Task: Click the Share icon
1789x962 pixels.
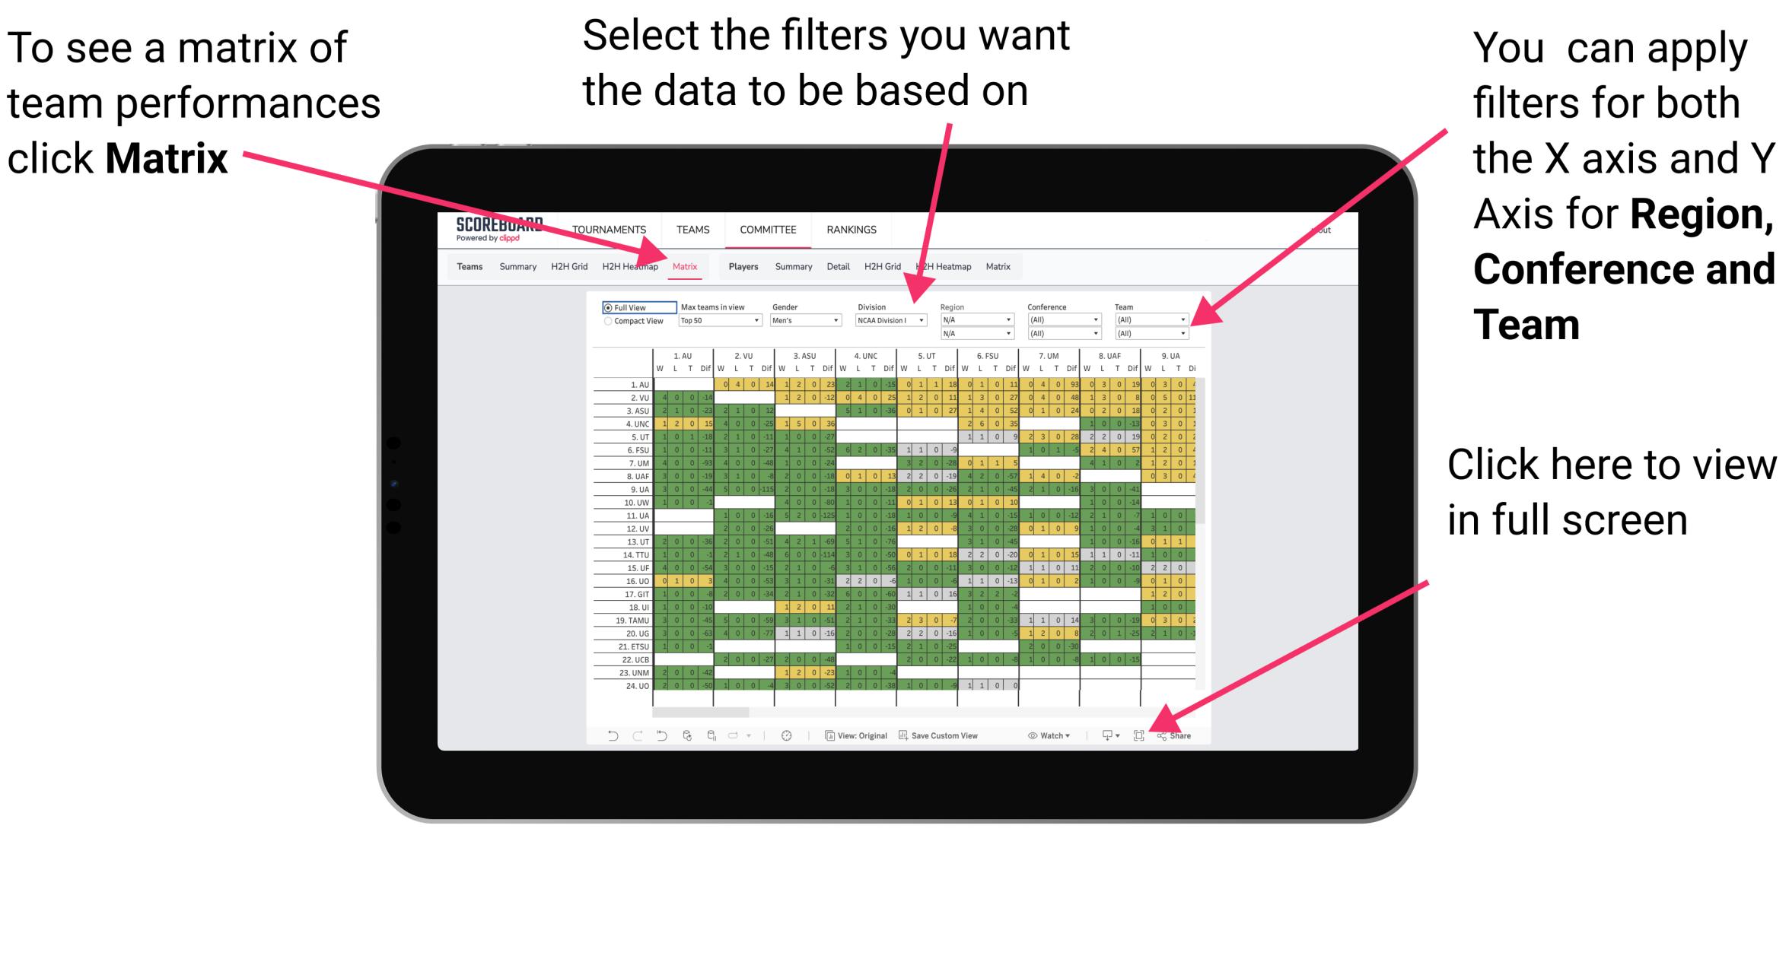Action: 1170,739
